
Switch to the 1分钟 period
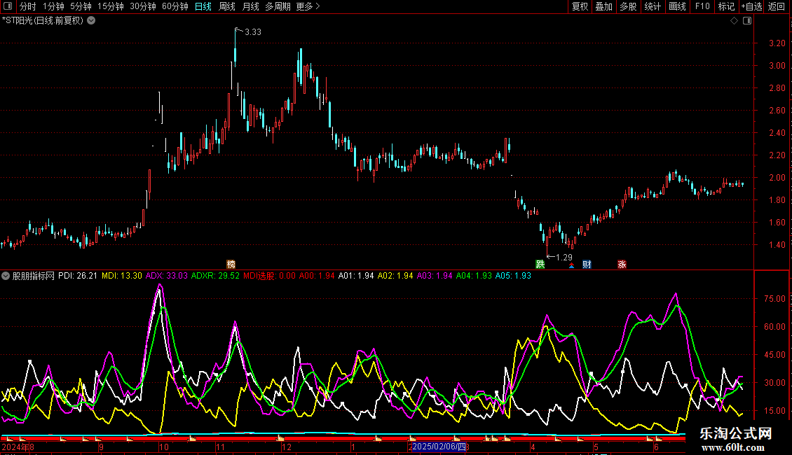point(53,6)
